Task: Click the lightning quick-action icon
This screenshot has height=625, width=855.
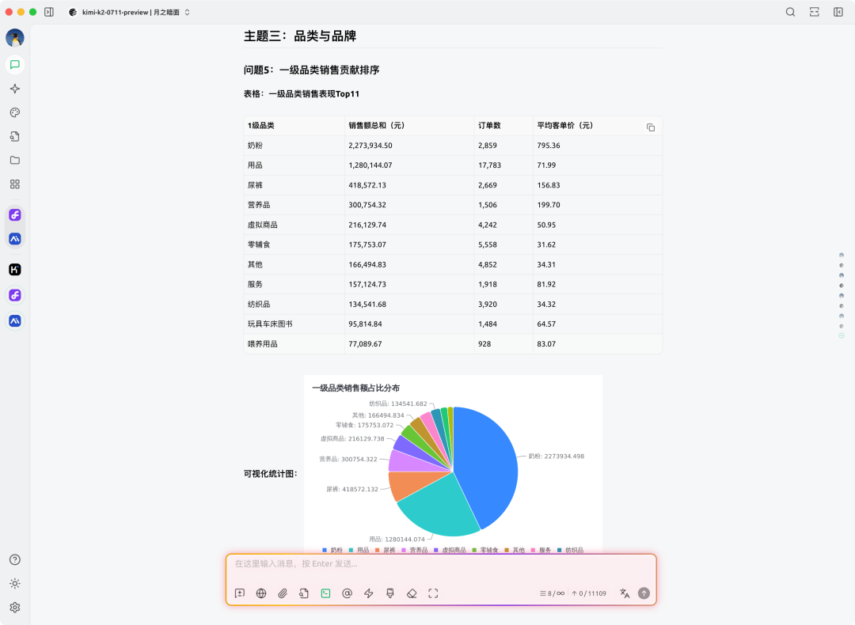Action: click(x=368, y=593)
